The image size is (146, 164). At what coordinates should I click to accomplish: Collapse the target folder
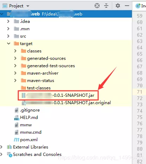8,44
